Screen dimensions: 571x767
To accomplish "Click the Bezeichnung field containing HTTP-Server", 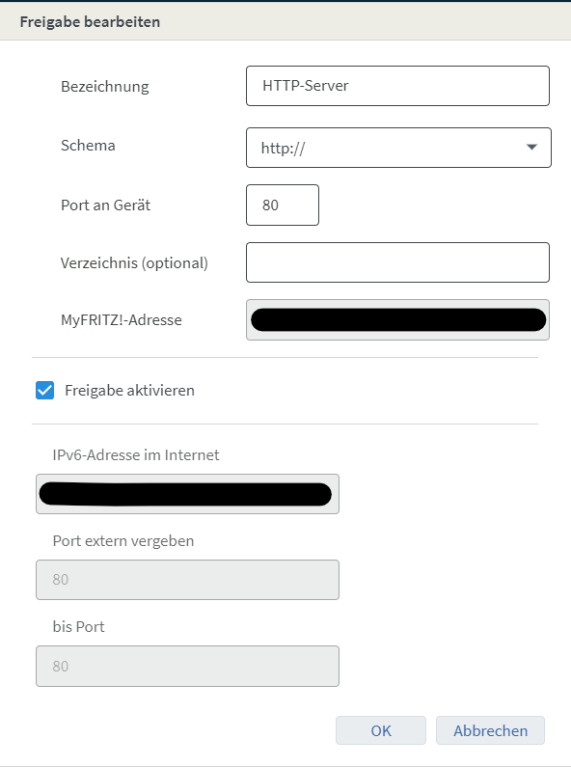I will coord(397,86).
